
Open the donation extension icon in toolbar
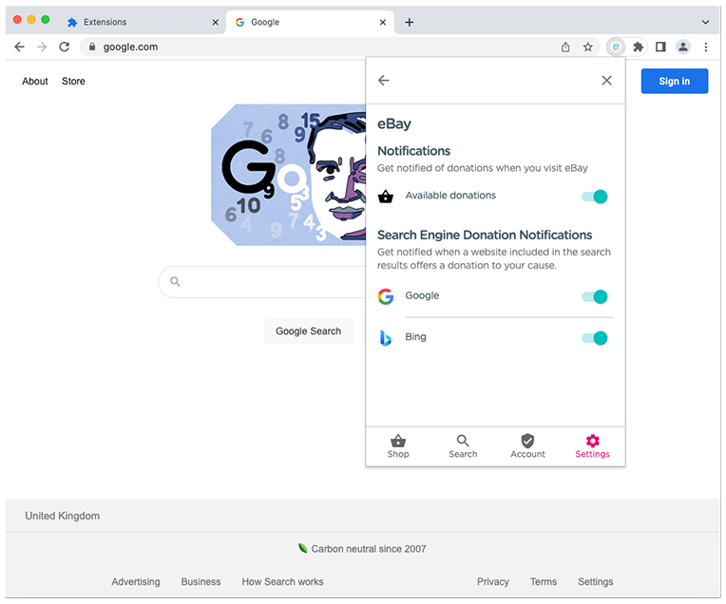coord(616,47)
